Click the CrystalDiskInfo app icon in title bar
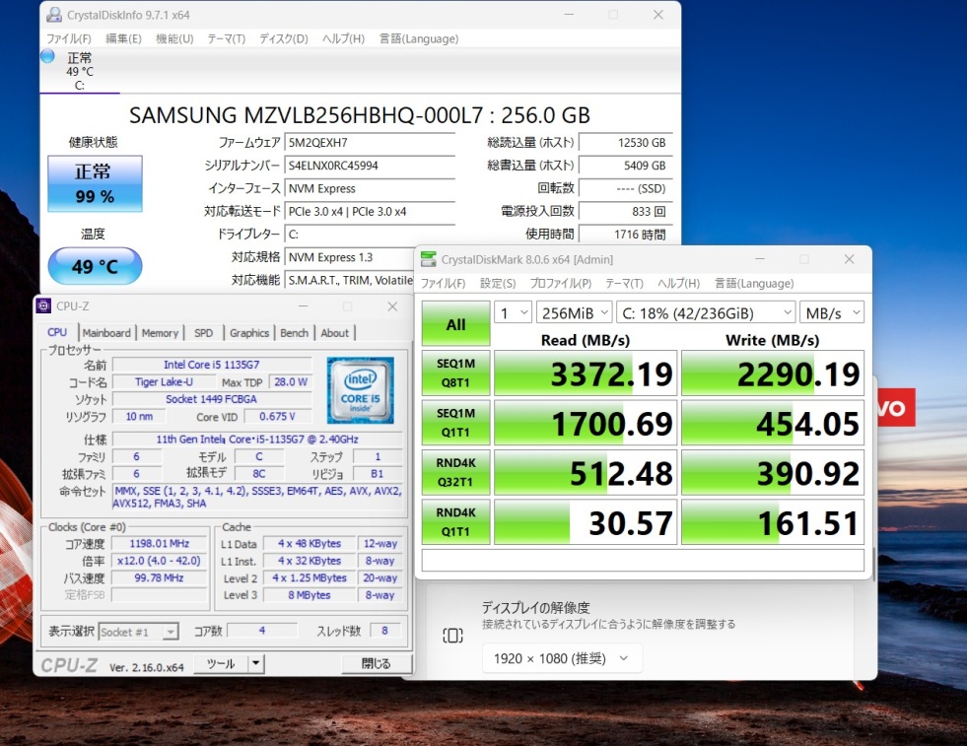 point(54,16)
